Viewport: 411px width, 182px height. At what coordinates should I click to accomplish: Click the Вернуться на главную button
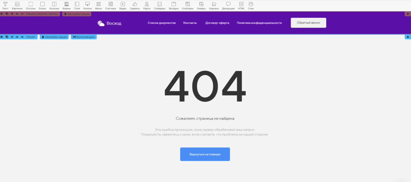tap(205, 154)
